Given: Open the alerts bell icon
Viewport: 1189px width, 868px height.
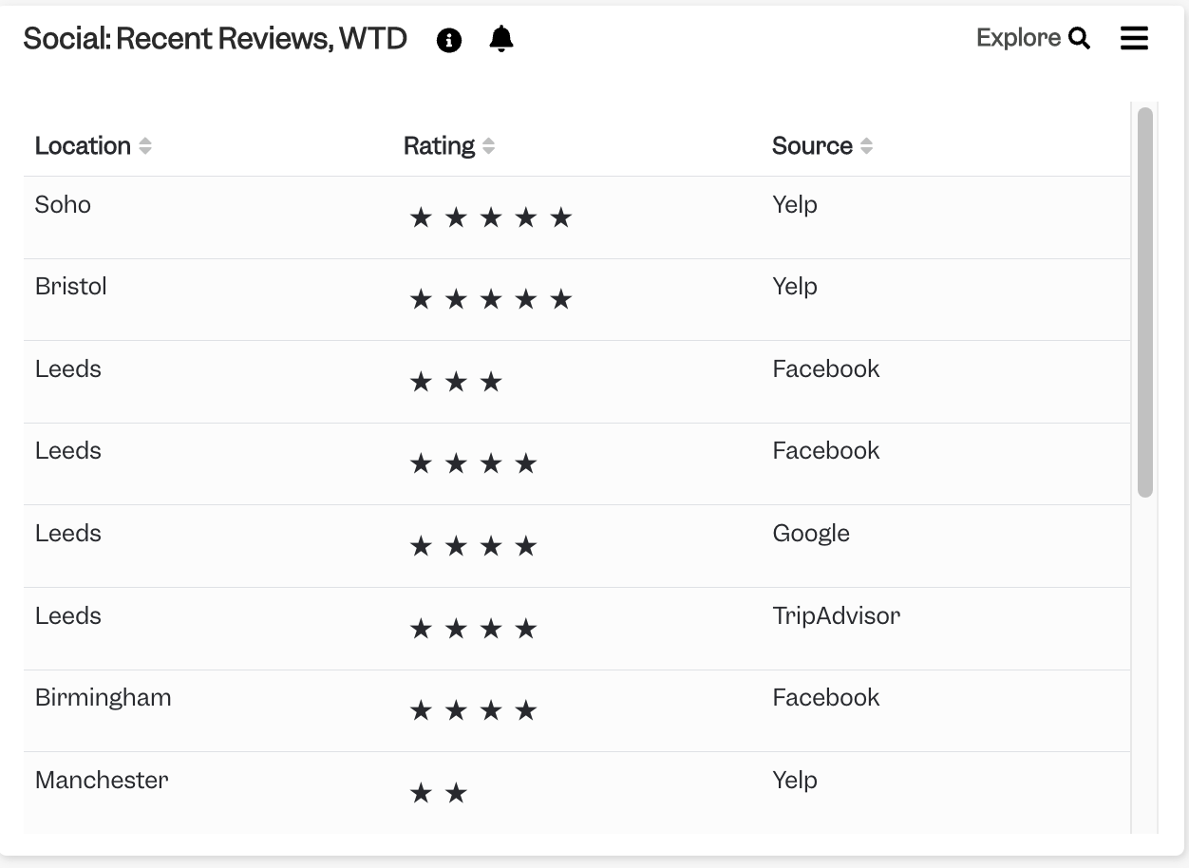Looking at the screenshot, I should click(501, 39).
